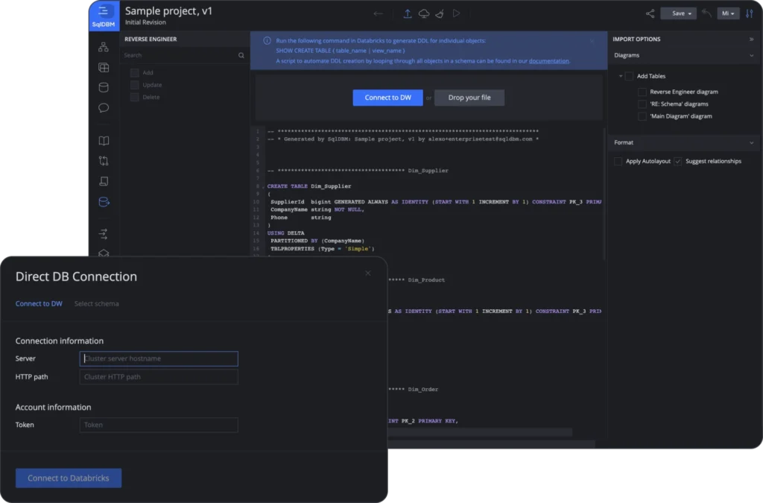Viewport: 763px width, 503px height.
Task: Switch to the Select schema tab
Action: coord(96,303)
